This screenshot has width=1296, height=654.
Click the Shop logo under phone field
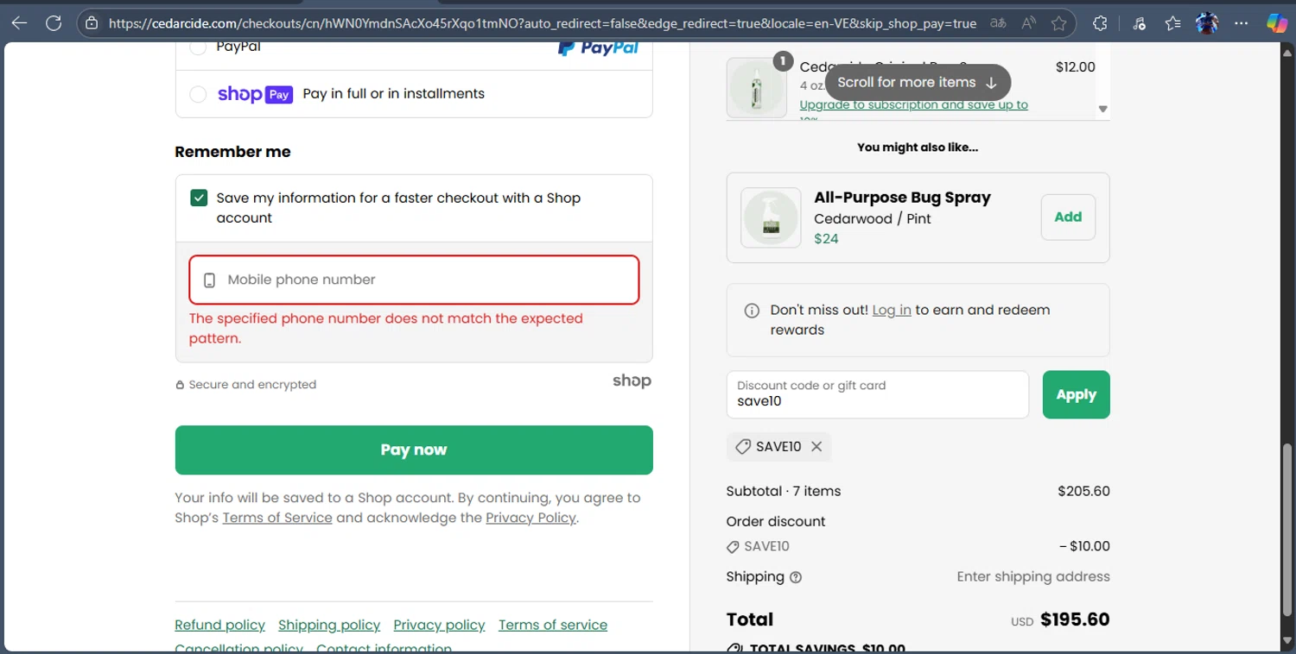(x=632, y=381)
